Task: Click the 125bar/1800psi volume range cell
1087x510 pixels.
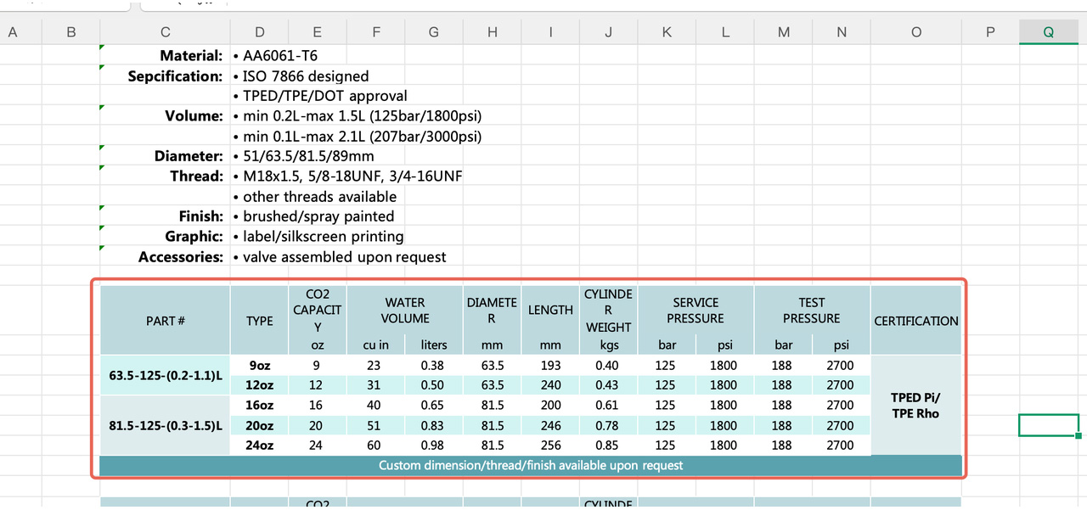Action: click(362, 116)
